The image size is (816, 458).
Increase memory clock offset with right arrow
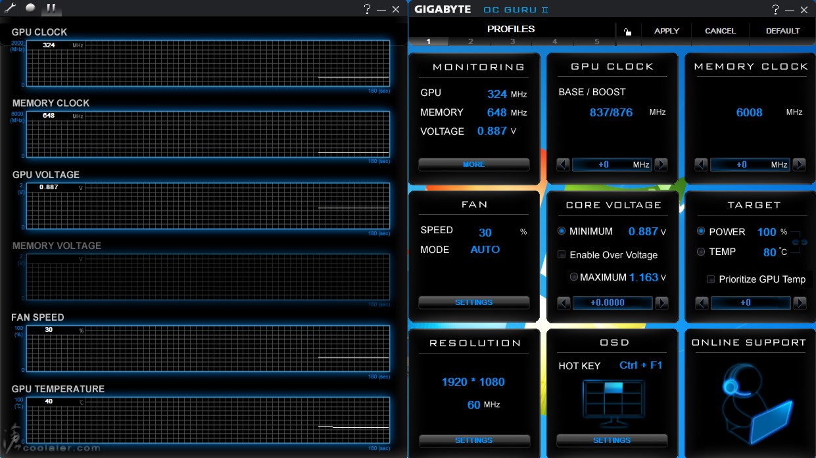click(799, 164)
